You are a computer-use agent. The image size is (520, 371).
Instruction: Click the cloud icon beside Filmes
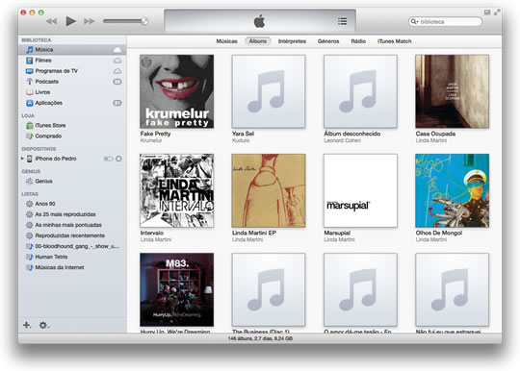click(117, 61)
